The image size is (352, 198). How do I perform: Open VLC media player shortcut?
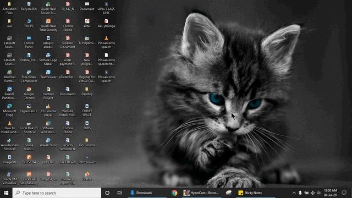coord(48,110)
